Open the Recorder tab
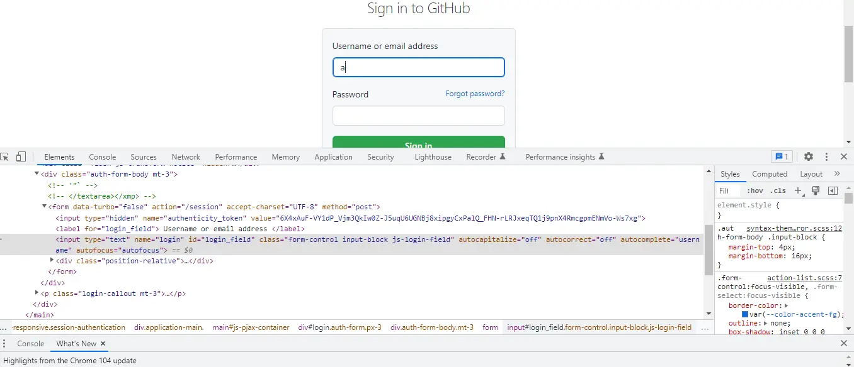 (x=486, y=157)
